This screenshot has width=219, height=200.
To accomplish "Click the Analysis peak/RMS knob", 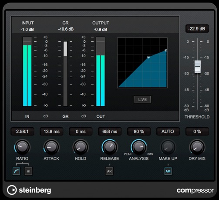I will point(139,147).
